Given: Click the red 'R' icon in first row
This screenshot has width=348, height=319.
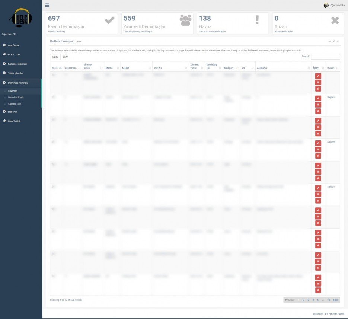Looking at the screenshot, I should 318,89.
